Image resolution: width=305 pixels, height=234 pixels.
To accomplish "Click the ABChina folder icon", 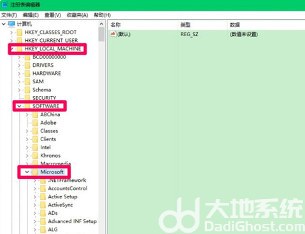I will point(35,114).
